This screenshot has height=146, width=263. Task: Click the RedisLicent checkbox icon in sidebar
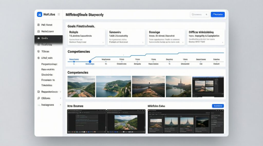click(x=39, y=31)
